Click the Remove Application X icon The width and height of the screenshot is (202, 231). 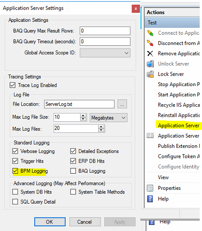(150, 54)
